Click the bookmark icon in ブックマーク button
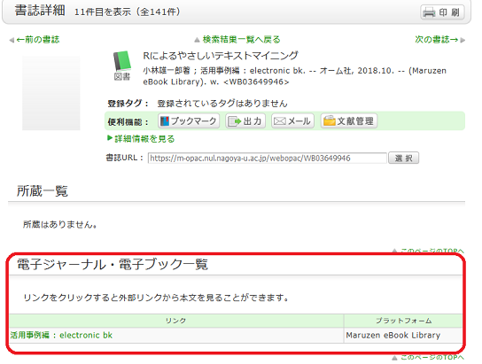Image resolution: width=482 pixels, height=364 pixels. (165, 121)
